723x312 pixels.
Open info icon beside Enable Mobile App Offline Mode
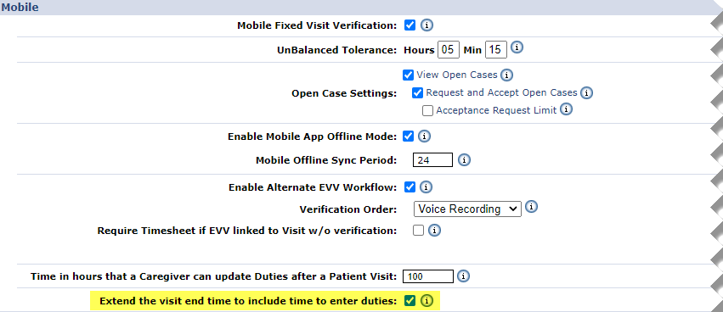click(424, 136)
